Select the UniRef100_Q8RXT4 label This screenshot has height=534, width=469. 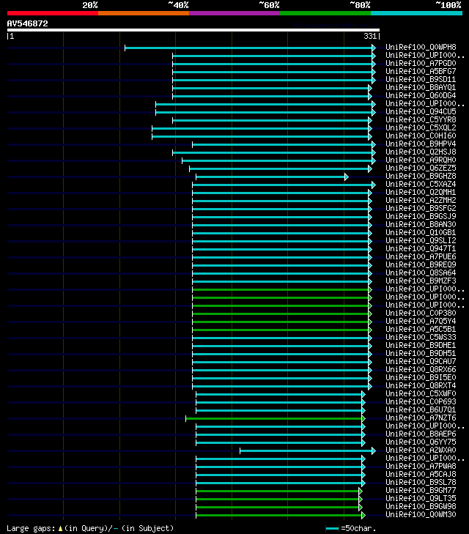tap(421, 385)
